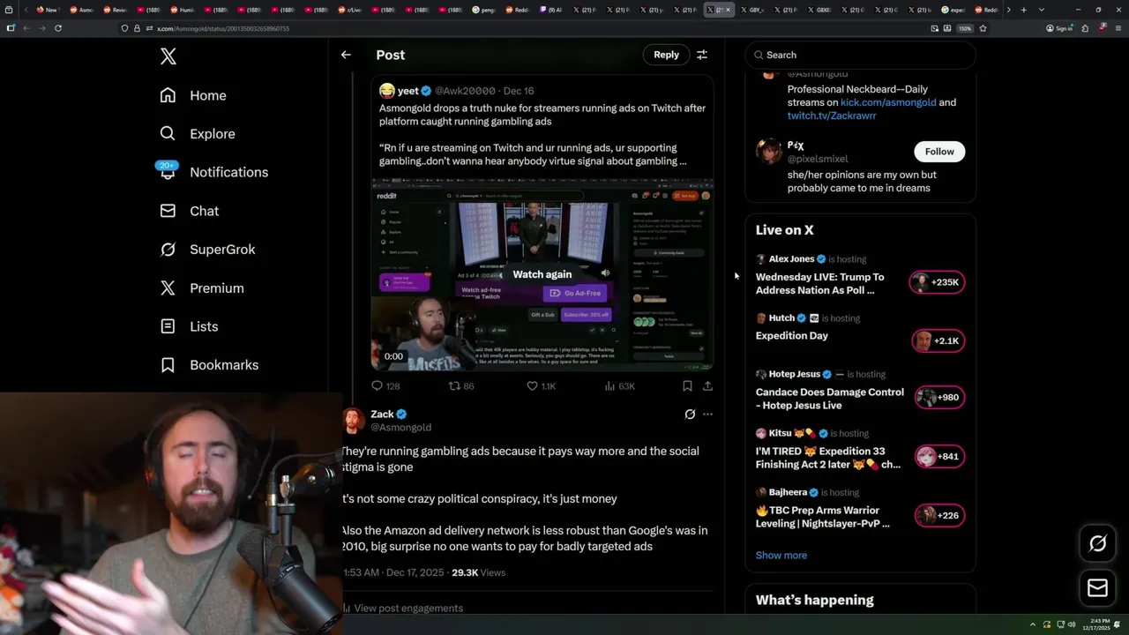Open Home in the X sidebar
The height and width of the screenshot is (635, 1129).
(x=193, y=95)
